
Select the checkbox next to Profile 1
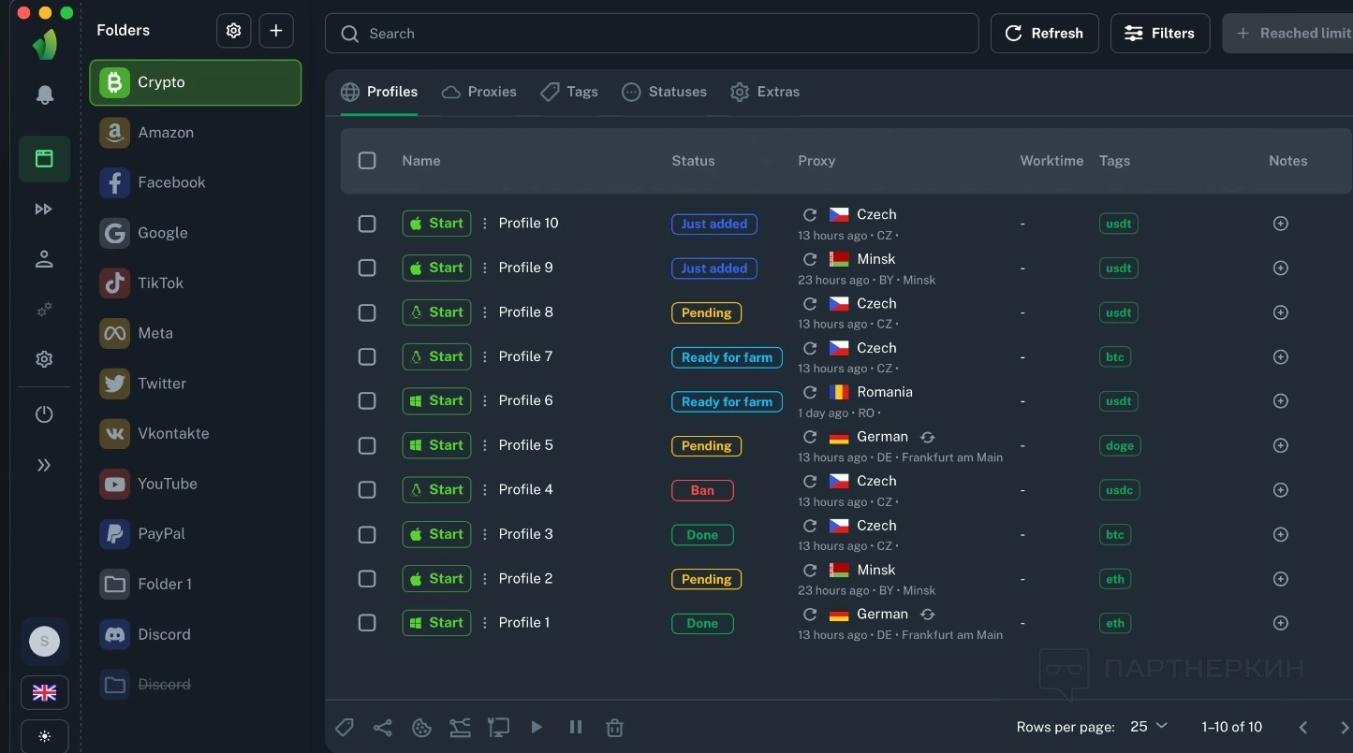[367, 623]
